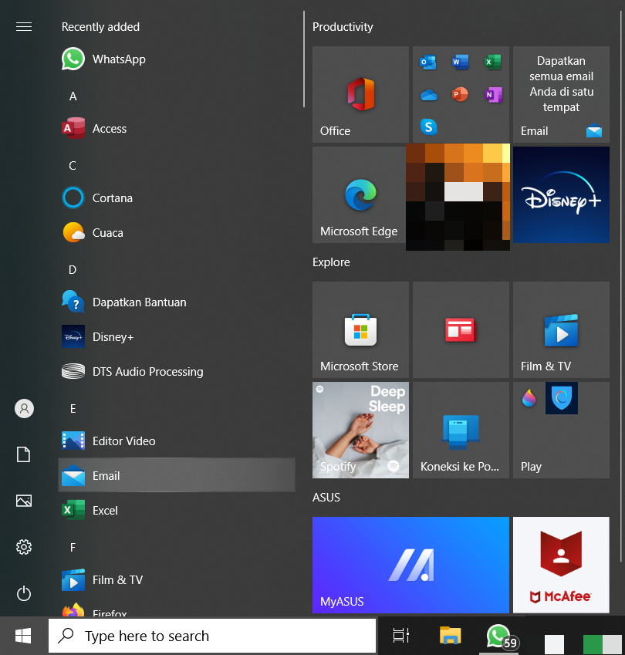Open Film & TV in app list
Image resolution: width=625 pixels, height=655 pixels.
click(176, 579)
